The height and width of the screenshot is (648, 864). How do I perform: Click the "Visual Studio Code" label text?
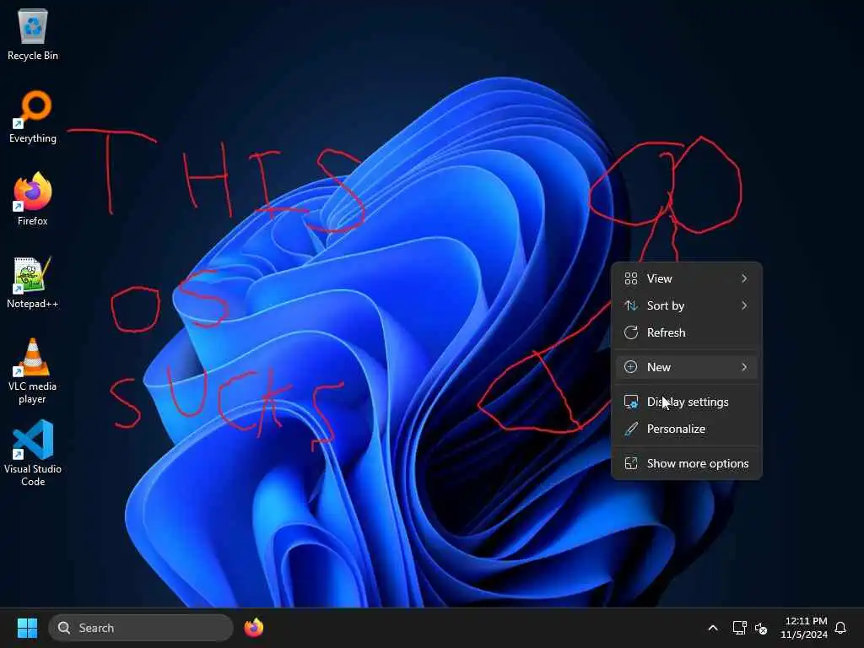33,475
